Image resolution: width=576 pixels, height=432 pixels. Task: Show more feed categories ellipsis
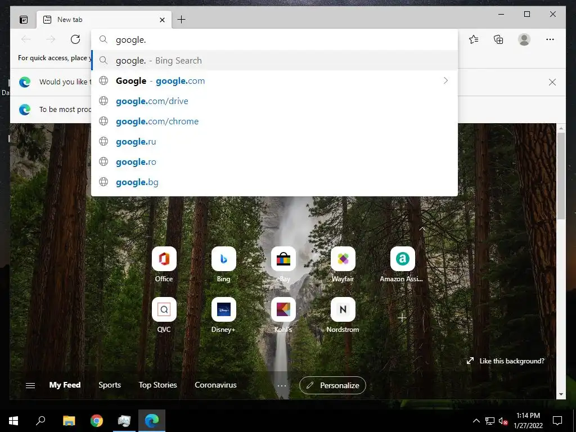[282, 386]
